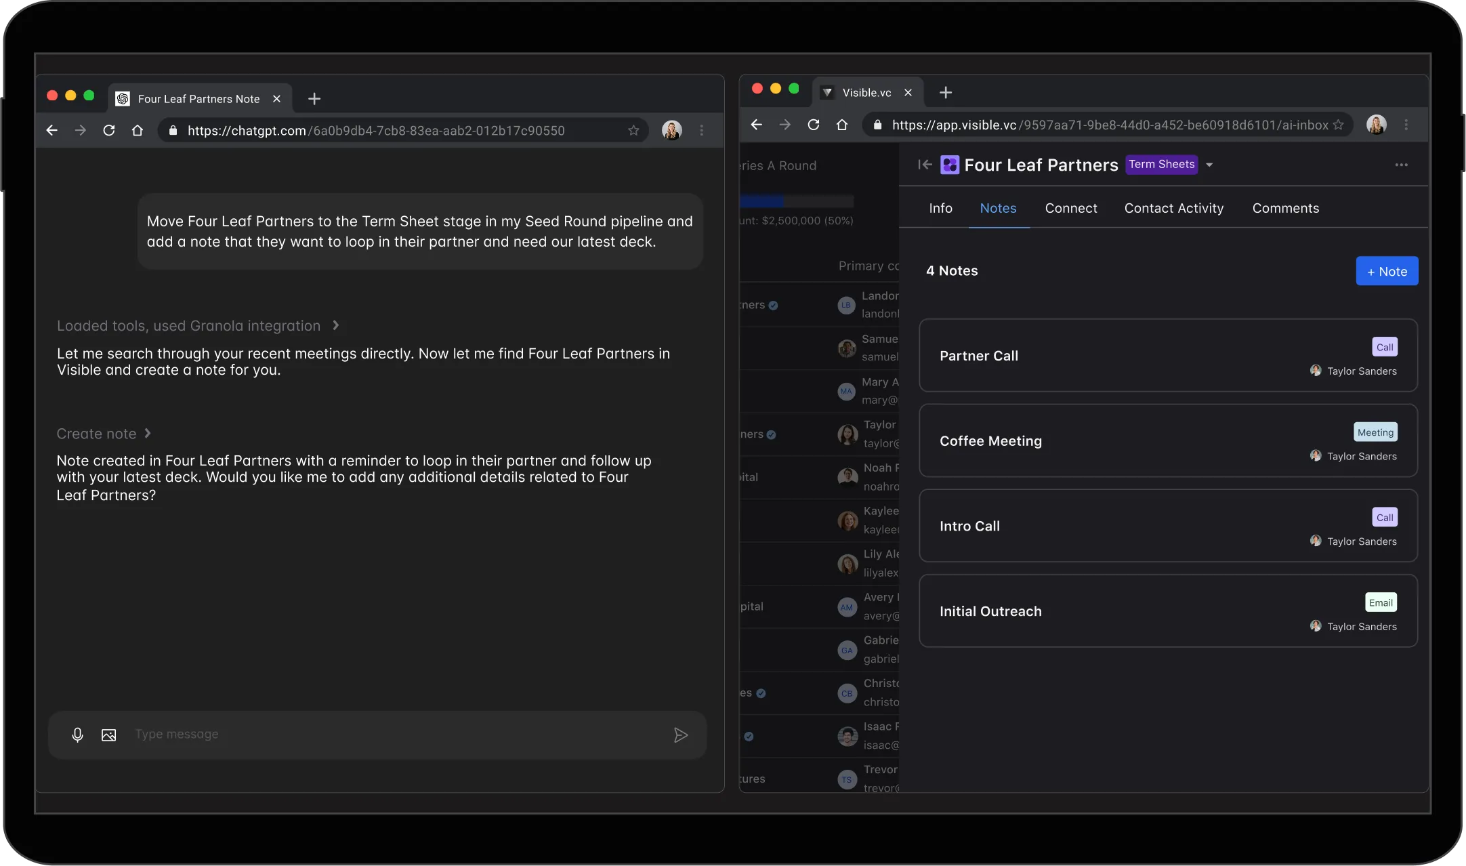Expand 'Loaded tools, used Granola integration' step
Image resolution: width=1466 pixels, height=866 pixels.
[x=197, y=326]
